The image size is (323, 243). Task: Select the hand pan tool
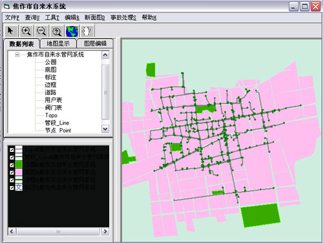[87, 31]
